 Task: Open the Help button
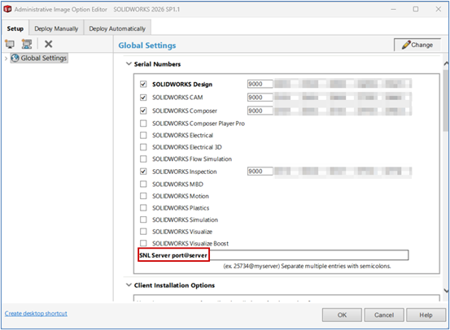tap(426, 315)
